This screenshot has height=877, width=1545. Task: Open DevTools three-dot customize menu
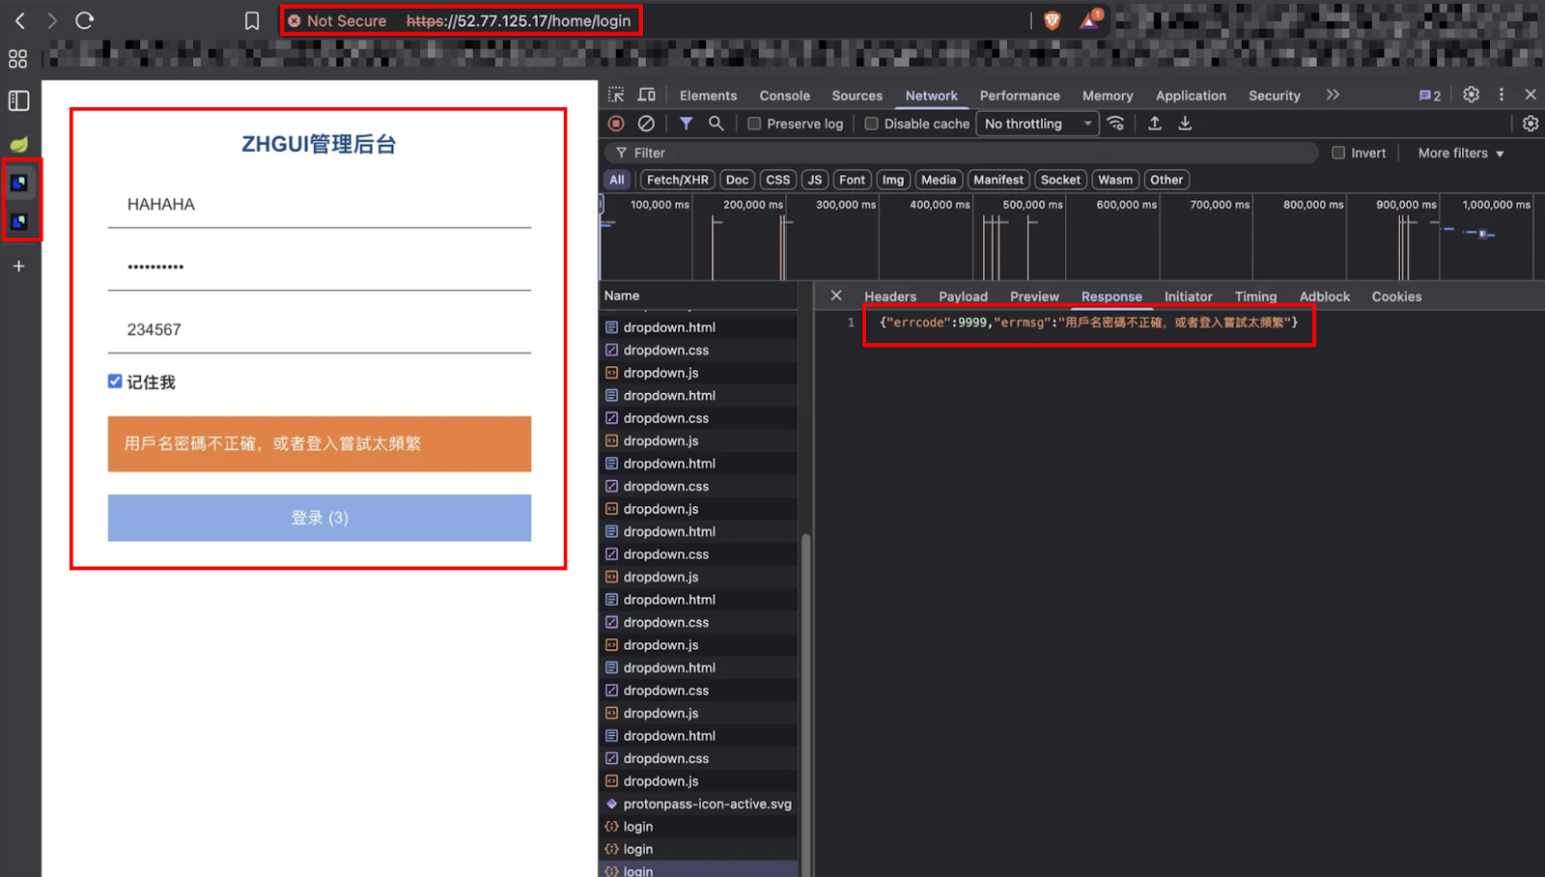click(1501, 95)
